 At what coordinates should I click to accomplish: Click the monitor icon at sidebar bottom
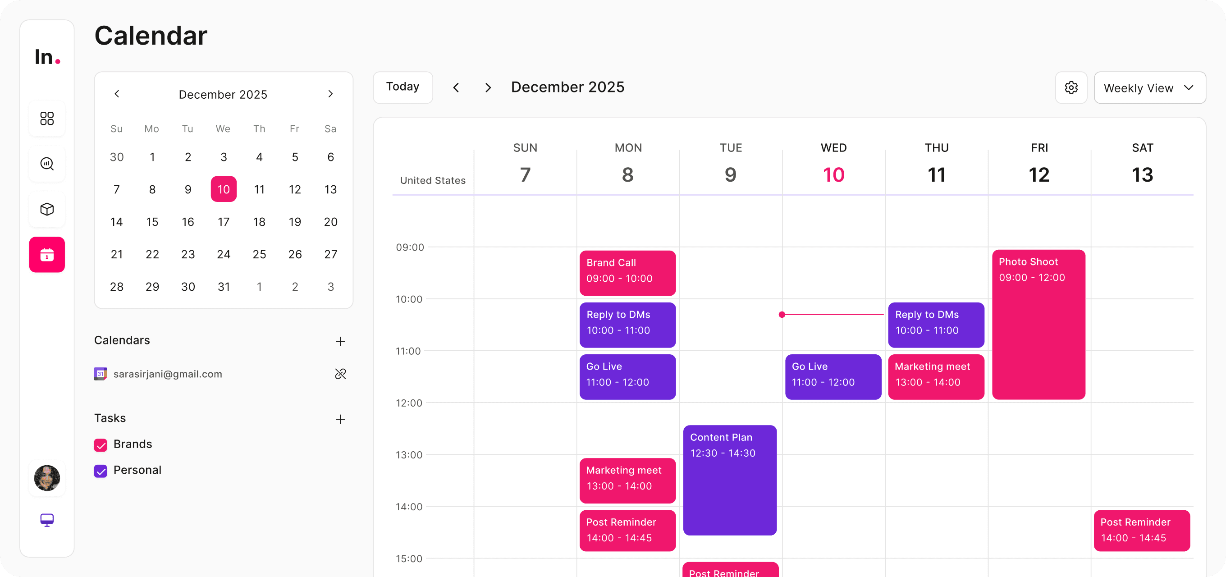click(46, 519)
